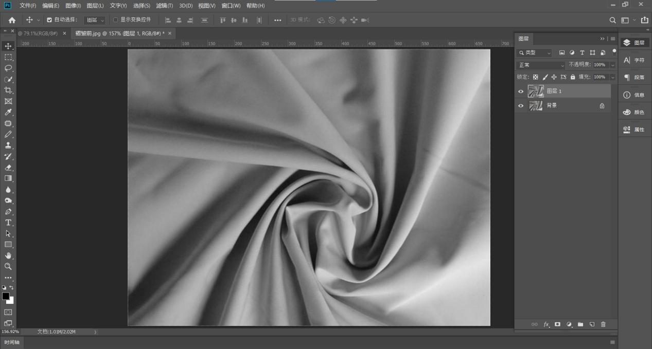Open the 图层 auto-select target dropdown

(x=95, y=20)
